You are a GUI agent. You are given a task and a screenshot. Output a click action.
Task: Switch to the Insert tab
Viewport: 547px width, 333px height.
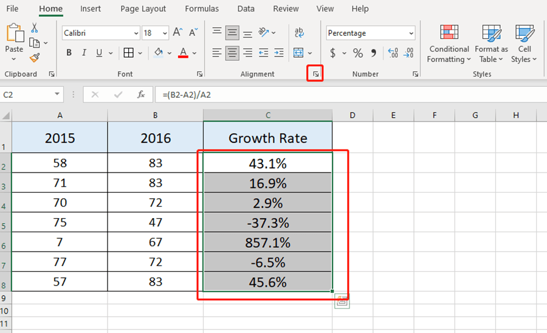click(91, 9)
